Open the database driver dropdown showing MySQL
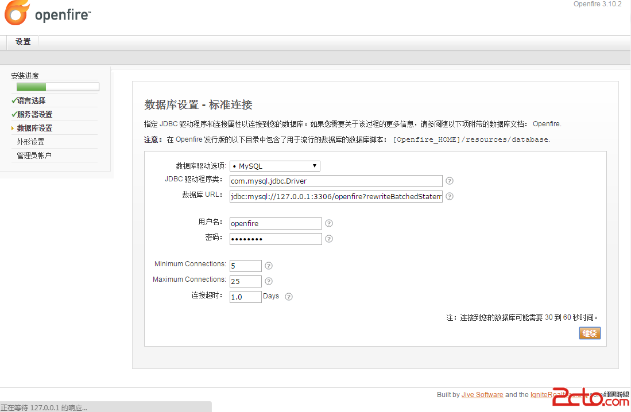This screenshot has width=631, height=412. tap(275, 166)
